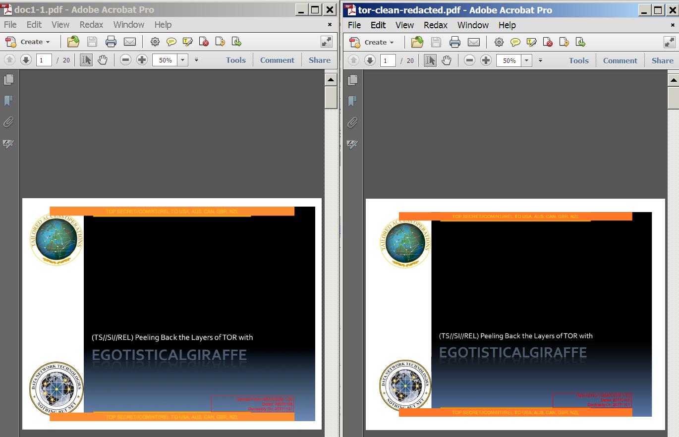The image size is (679, 437).
Task: Open Tools pane in tor-clean-redacted.pdf window
Action: point(579,60)
